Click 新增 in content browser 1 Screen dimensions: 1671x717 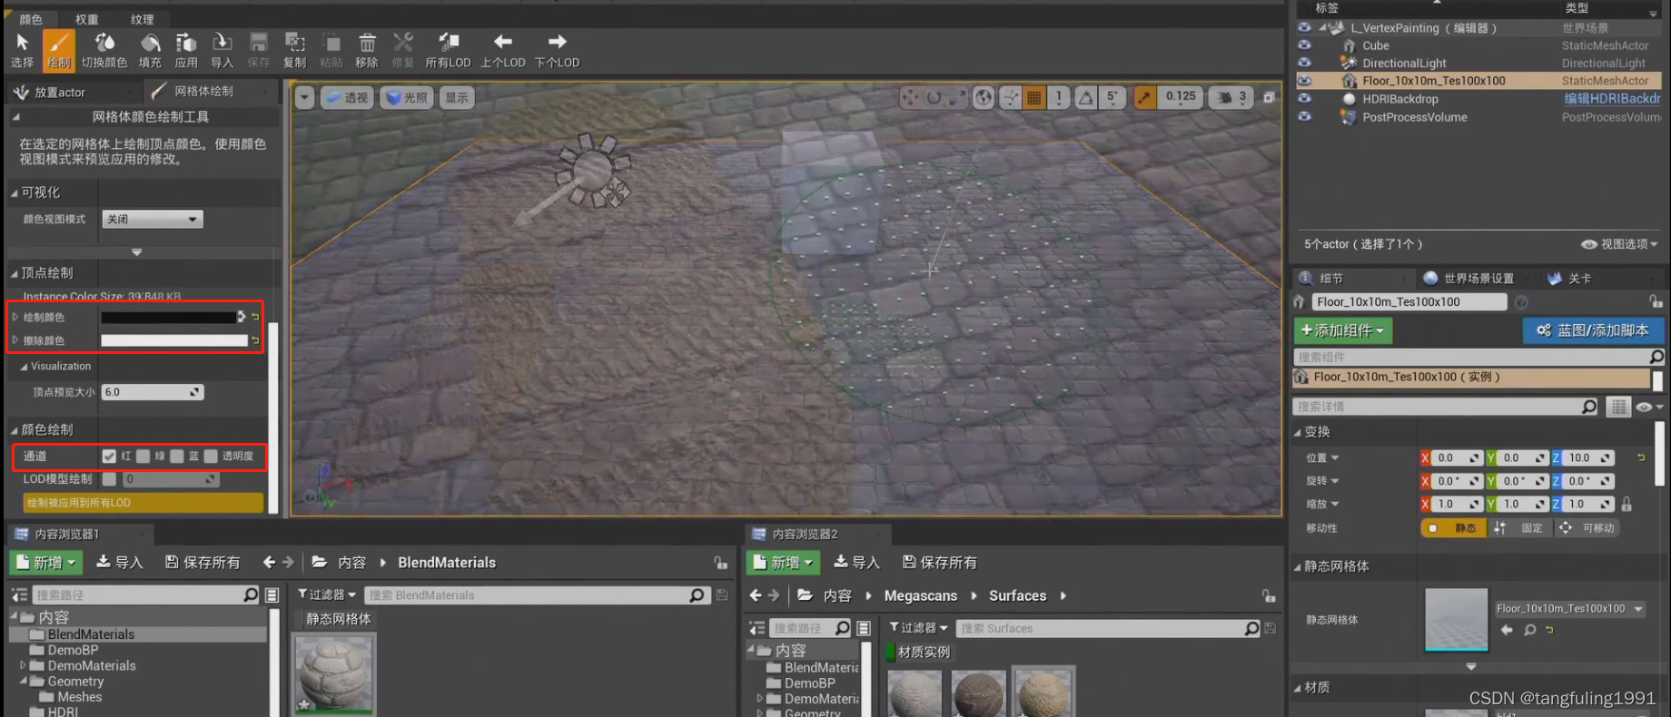pos(46,563)
